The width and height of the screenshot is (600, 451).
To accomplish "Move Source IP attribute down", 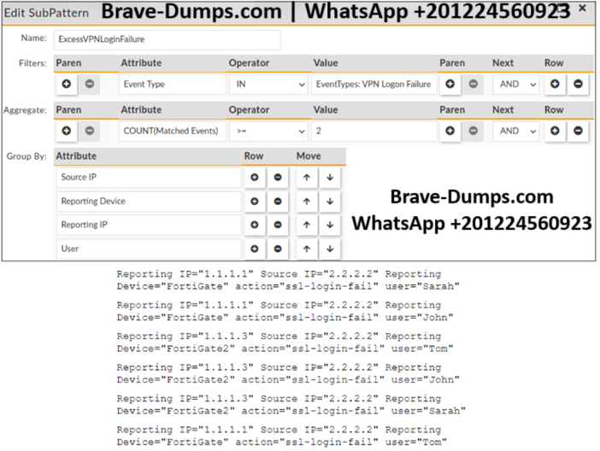I will click(329, 178).
